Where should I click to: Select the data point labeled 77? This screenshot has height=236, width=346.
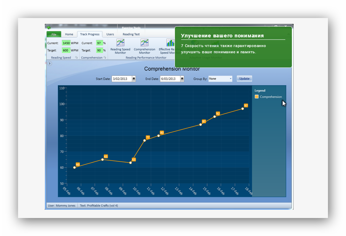click(x=144, y=140)
